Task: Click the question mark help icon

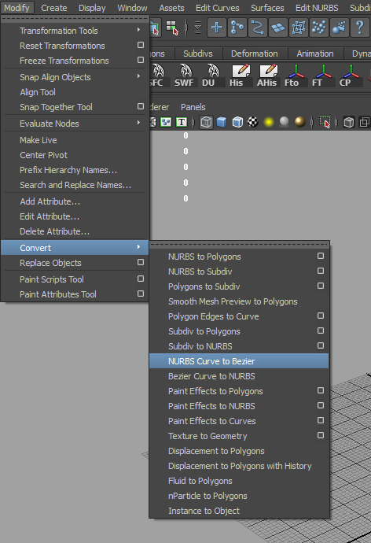Action: [359, 28]
